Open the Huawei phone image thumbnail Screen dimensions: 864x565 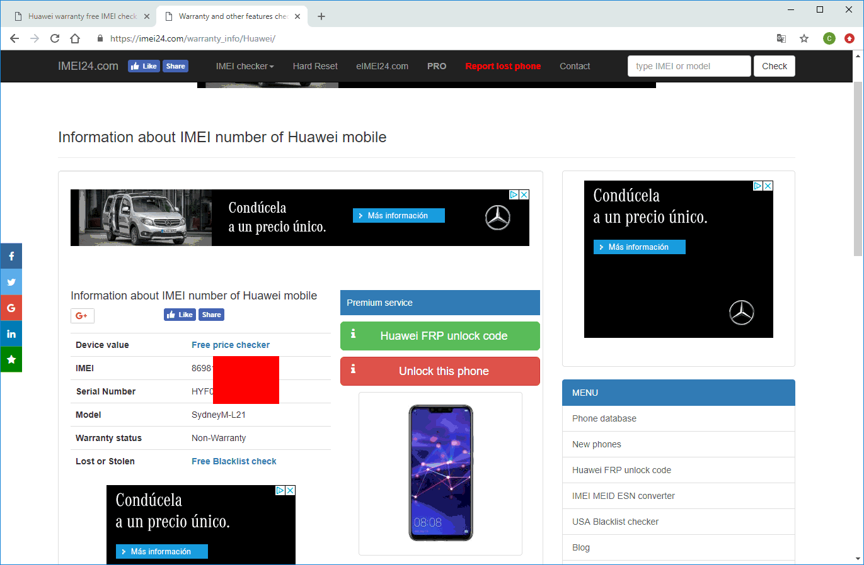(441, 473)
